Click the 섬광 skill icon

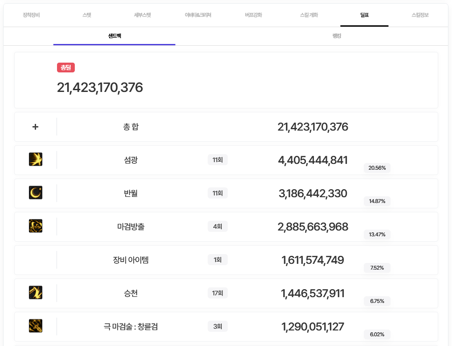pyautogui.click(x=36, y=159)
